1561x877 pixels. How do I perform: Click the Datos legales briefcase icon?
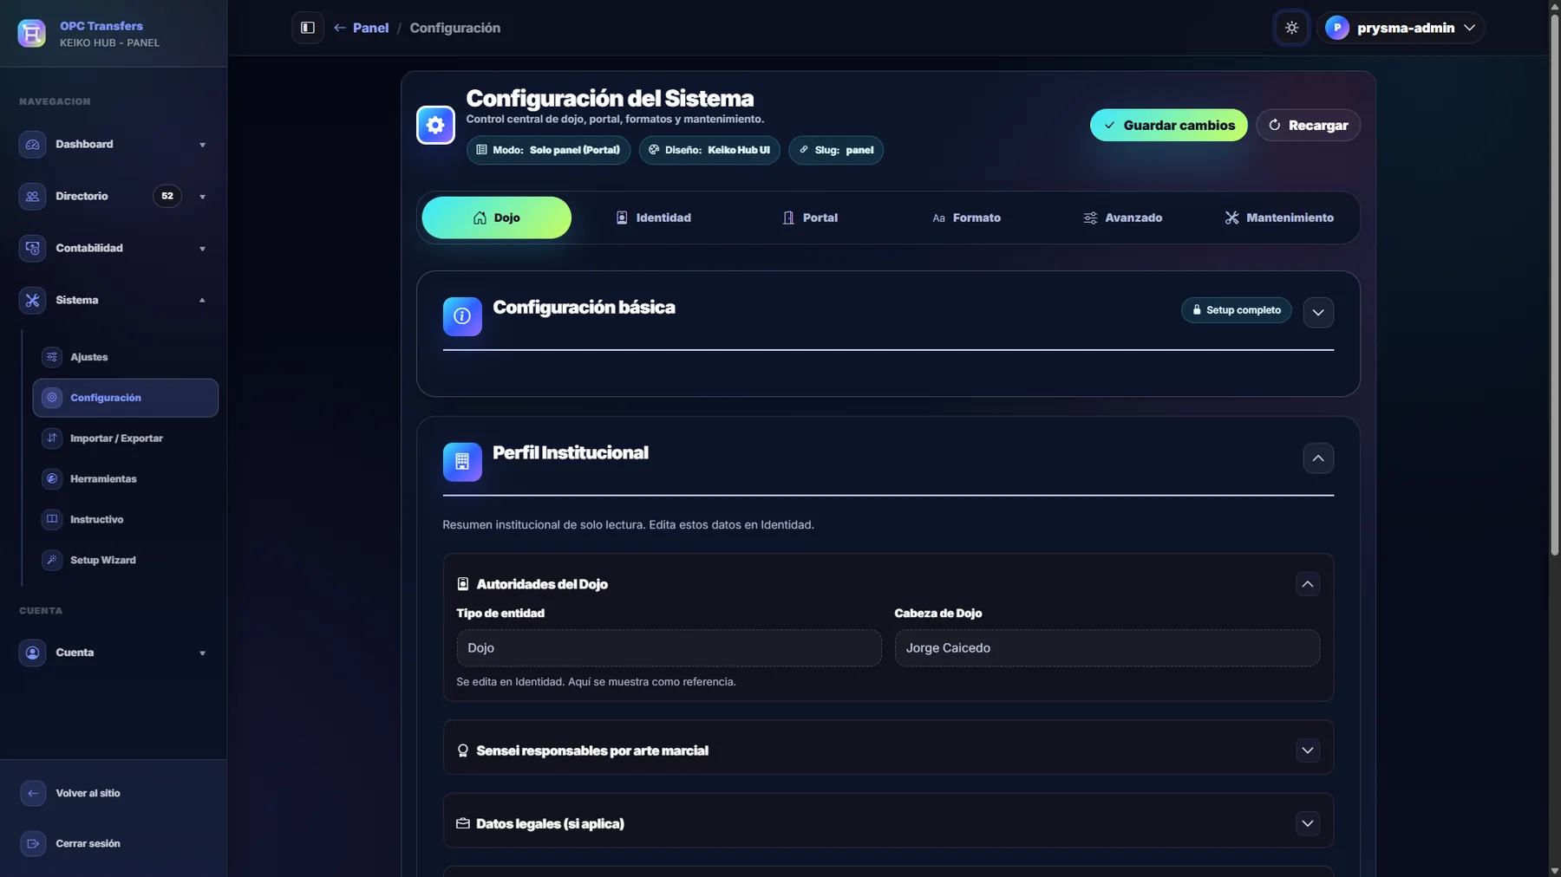pos(463,824)
